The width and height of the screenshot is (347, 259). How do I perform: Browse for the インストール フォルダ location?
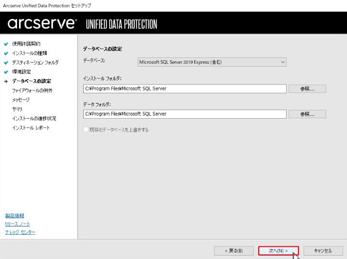(x=307, y=89)
